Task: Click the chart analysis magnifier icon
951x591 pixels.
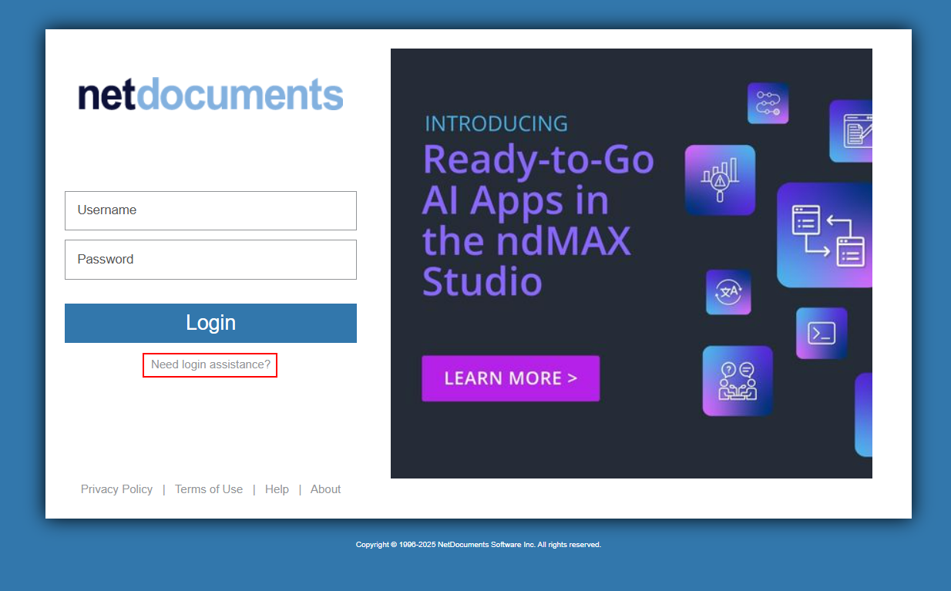Action: (x=720, y=180)
